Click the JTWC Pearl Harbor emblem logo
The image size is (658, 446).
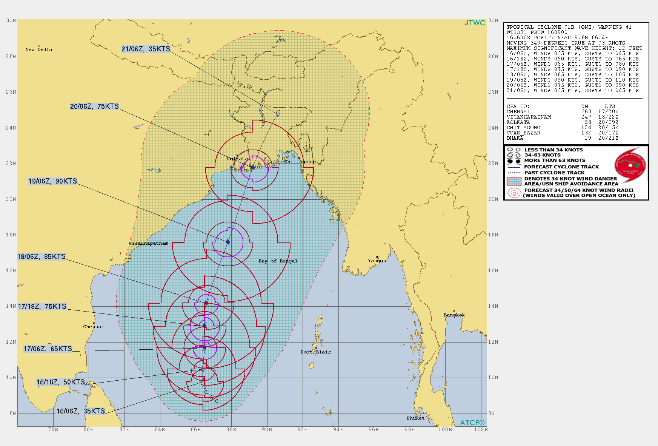click(630, 165)
